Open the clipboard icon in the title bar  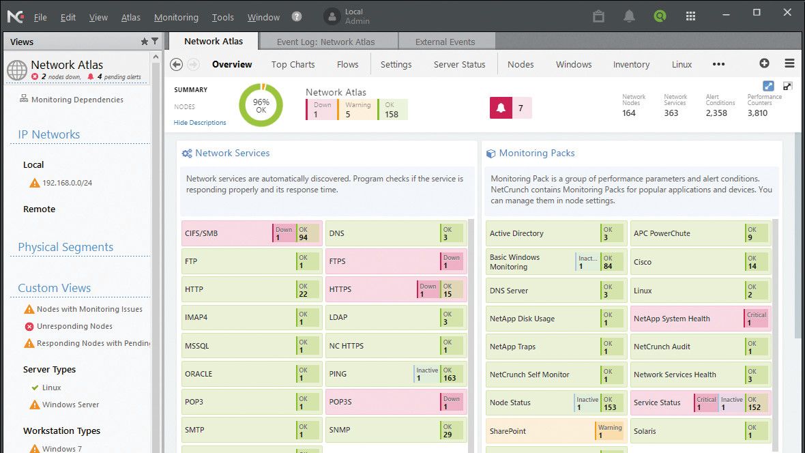point(598,15)
